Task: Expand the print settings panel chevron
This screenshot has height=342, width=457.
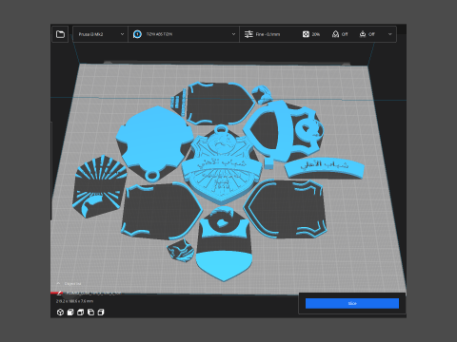Action: (x=390, y=34)
